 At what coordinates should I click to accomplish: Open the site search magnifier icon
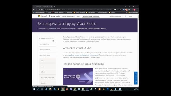click(x=125, y=16)
